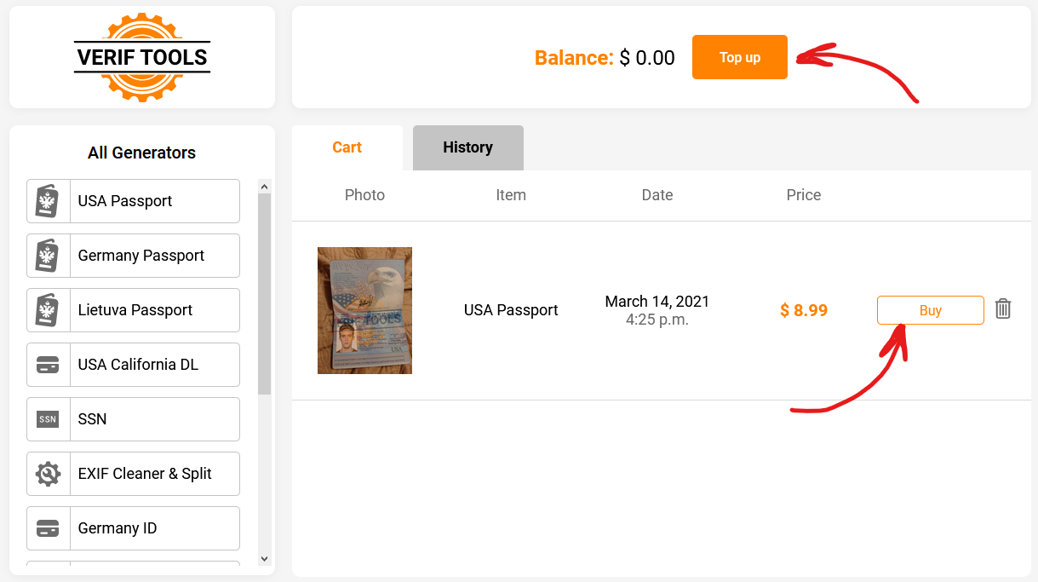Select the SSN generator entry
Viewport: 1038px width, 582px height.
coord(145,419)
